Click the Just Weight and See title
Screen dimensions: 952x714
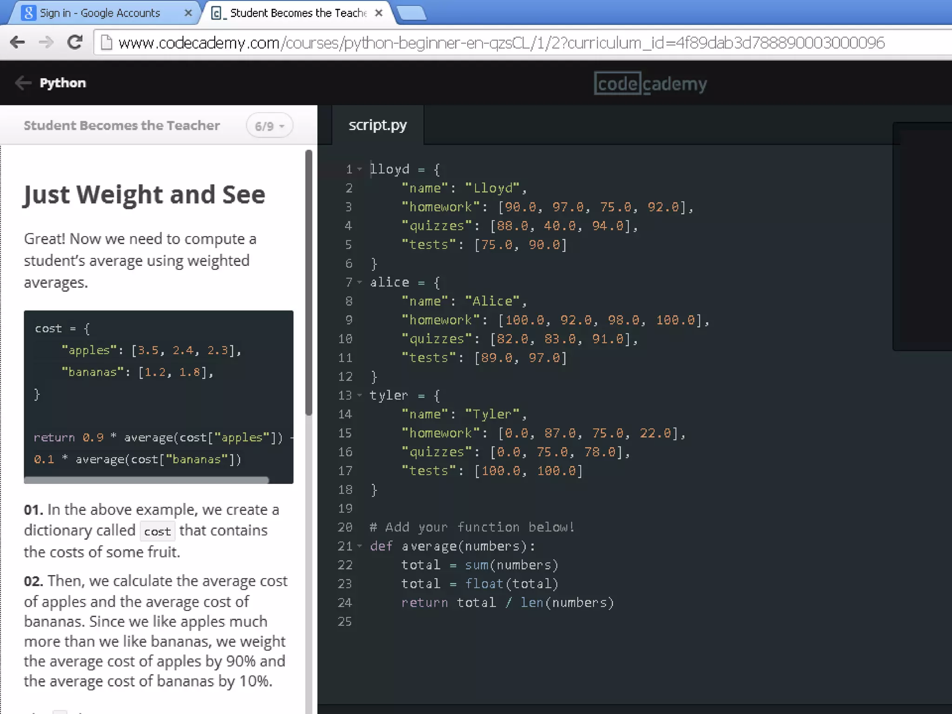pyautogui.click(x=145, y=194)
